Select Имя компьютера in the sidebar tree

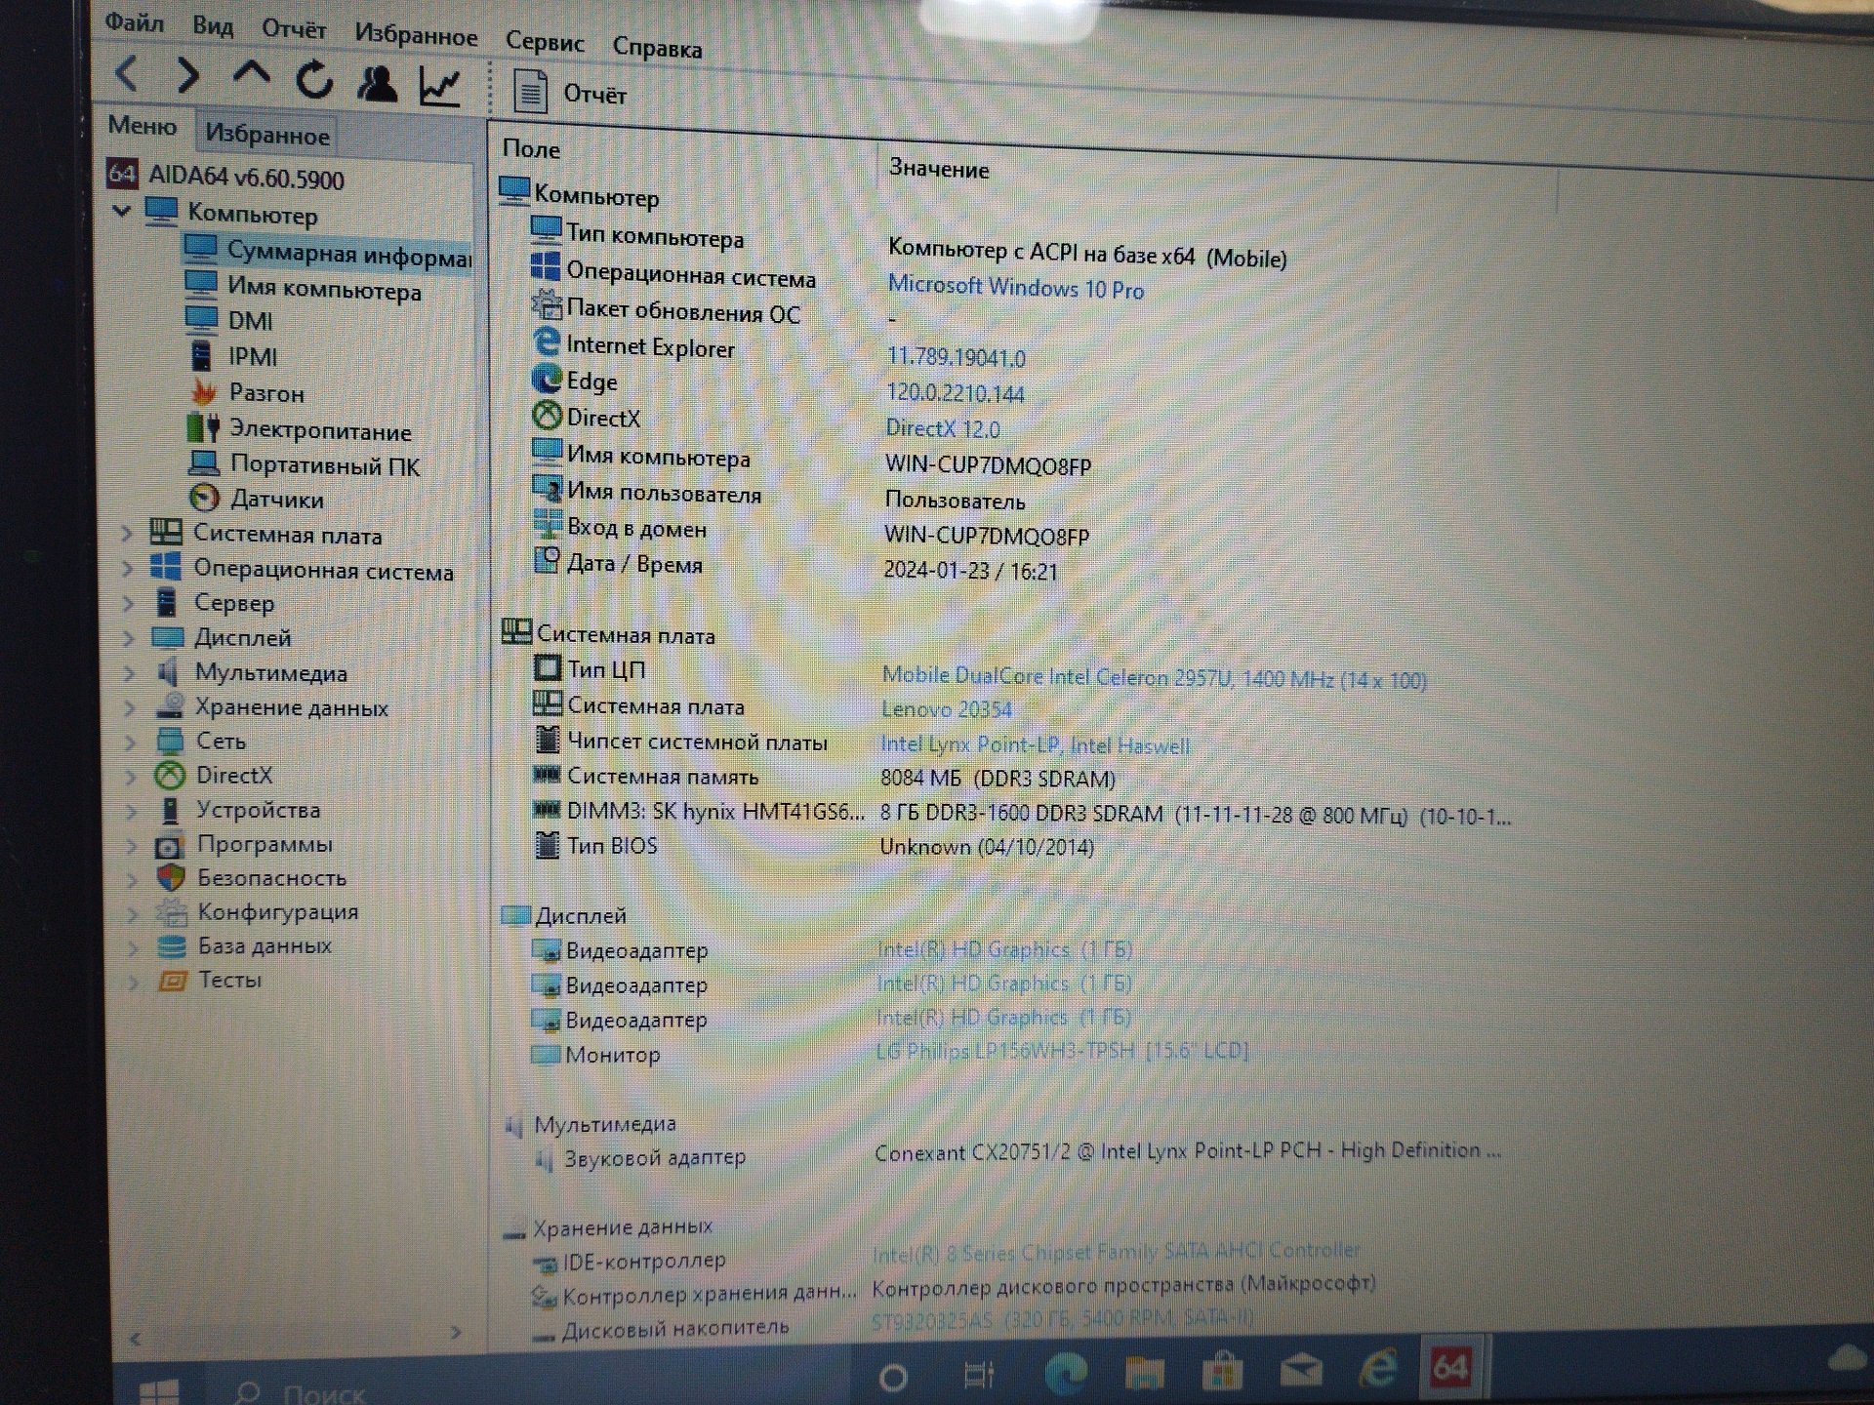304,288
